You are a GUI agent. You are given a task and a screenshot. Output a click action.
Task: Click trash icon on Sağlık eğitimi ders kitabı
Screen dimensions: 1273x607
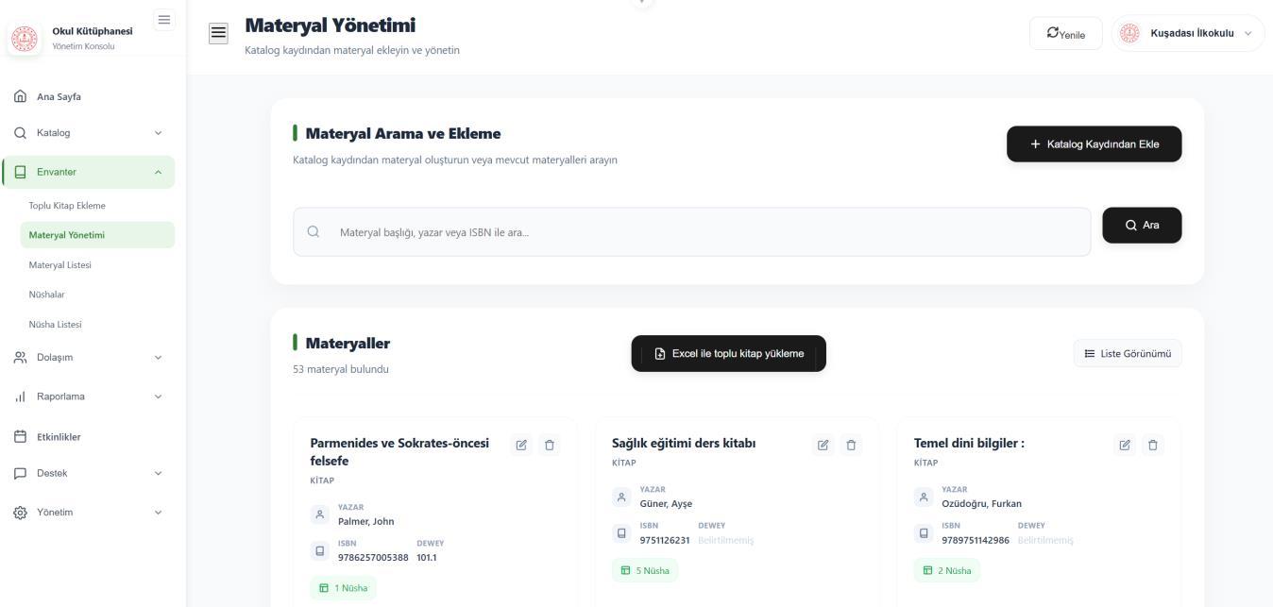[x=851, y=445]
